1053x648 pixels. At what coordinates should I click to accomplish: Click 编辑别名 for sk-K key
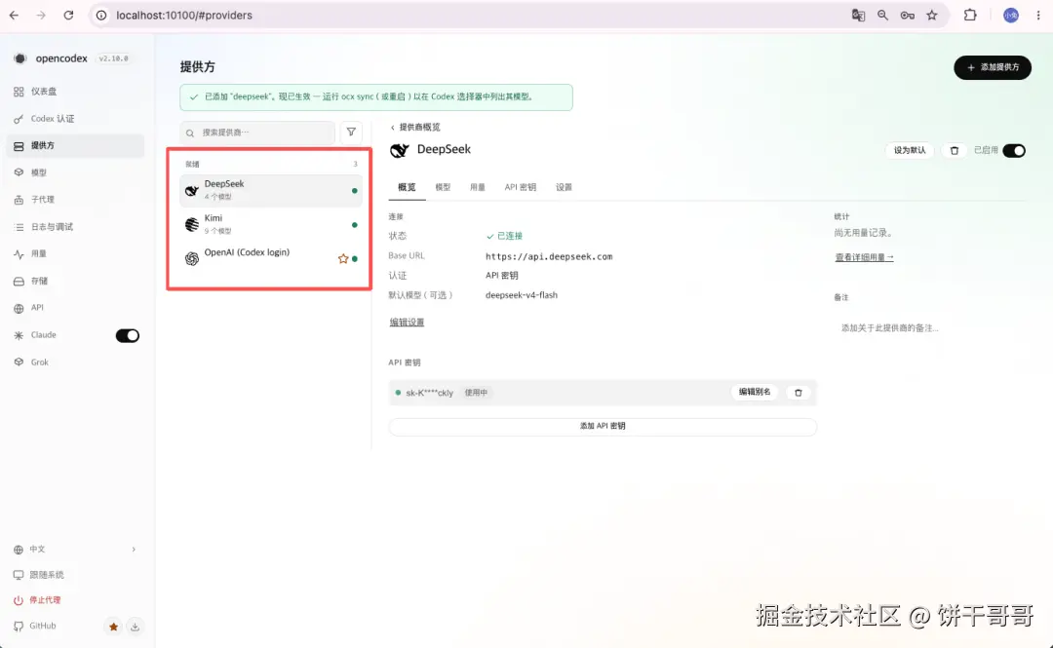click(x=755, y=392)
